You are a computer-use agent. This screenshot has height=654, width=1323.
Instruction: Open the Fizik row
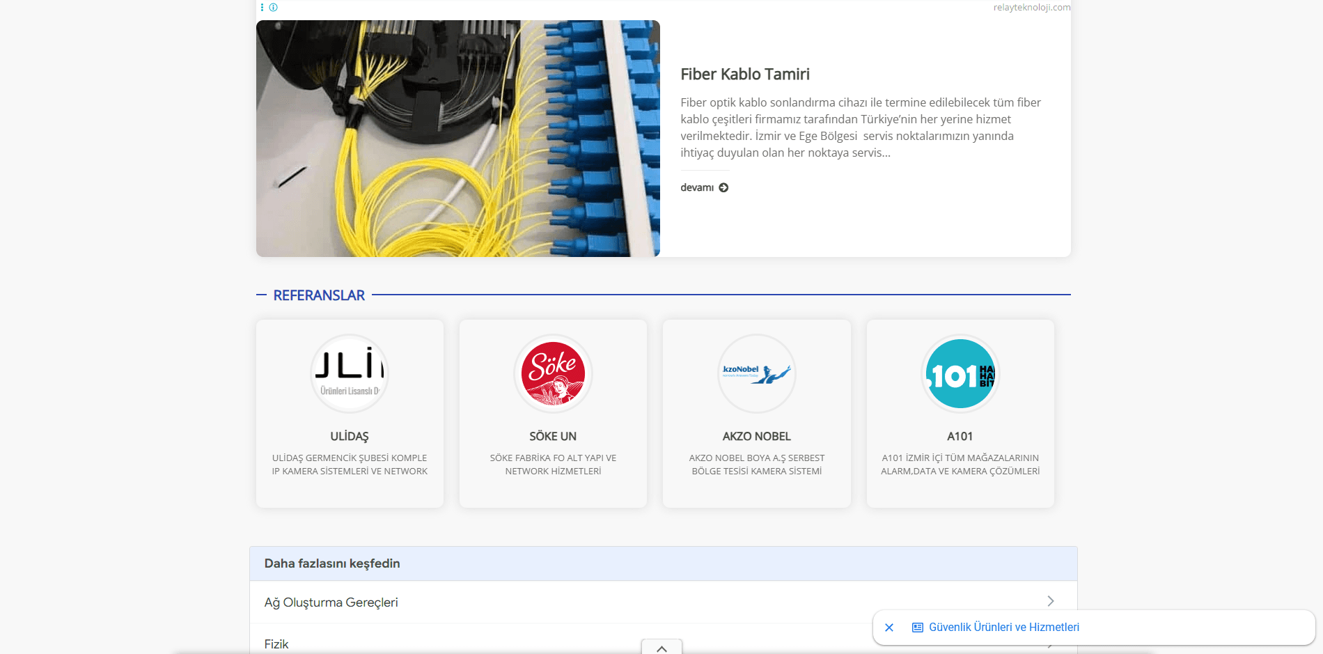[x=664, y=644]
